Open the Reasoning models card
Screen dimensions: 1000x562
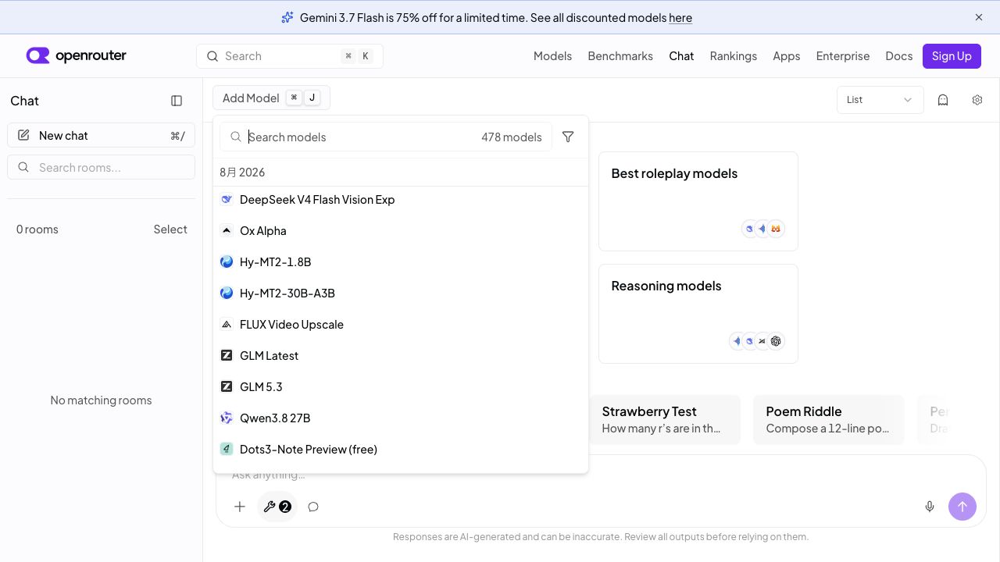(698, 314)
